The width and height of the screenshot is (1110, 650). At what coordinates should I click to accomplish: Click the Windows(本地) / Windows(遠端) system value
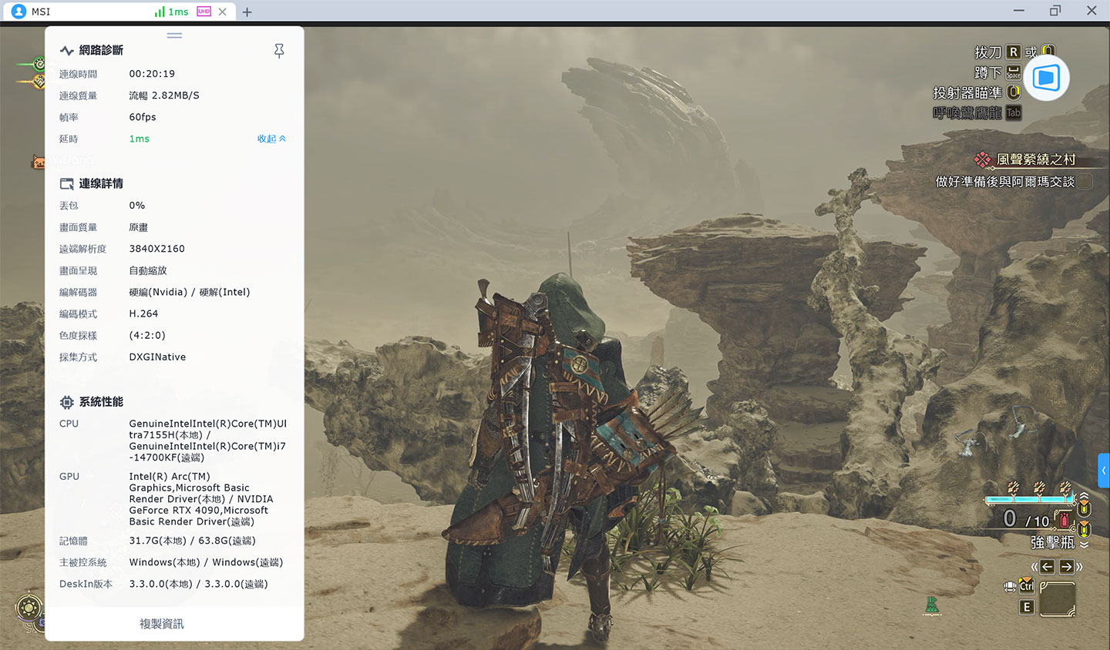(206, 562)
